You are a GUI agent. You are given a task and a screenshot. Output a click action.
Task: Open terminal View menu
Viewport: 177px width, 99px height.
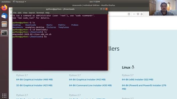tap(25, 13)
